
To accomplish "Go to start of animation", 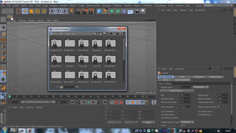I will [x=72, y=102].
